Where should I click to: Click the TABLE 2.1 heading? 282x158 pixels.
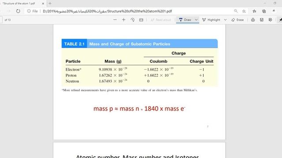[x=74, y=44]
